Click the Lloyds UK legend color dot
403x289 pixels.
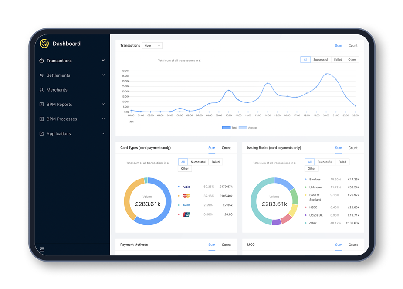click(305, 215)
